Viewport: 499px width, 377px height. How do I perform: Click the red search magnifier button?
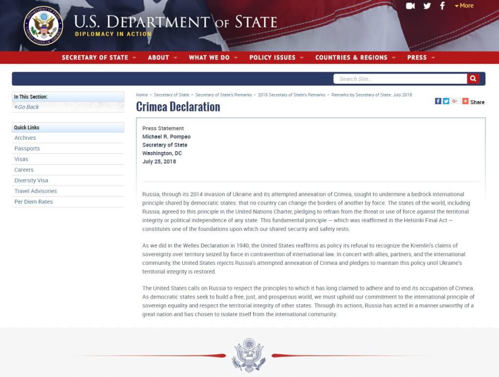[x=473, y=79]
